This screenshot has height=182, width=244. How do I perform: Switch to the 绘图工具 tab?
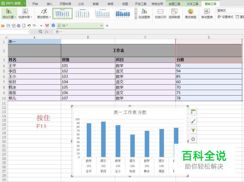click(175, 4)
